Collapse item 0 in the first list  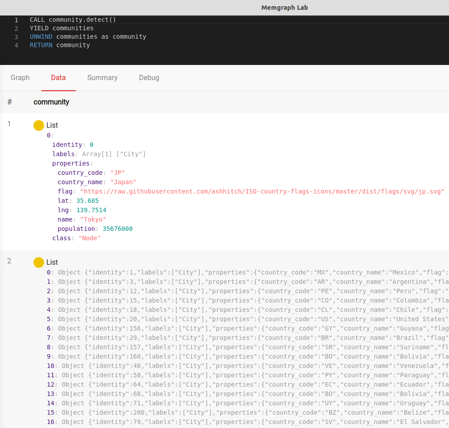tap(50, 135)
